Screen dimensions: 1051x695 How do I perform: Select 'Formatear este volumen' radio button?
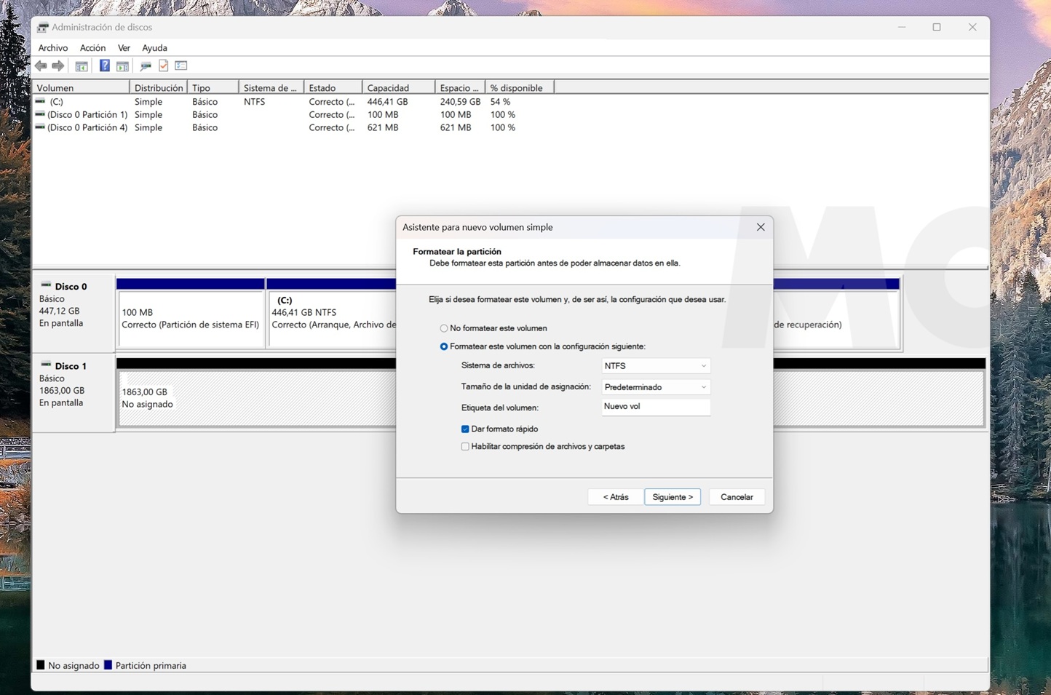(444, 346)
